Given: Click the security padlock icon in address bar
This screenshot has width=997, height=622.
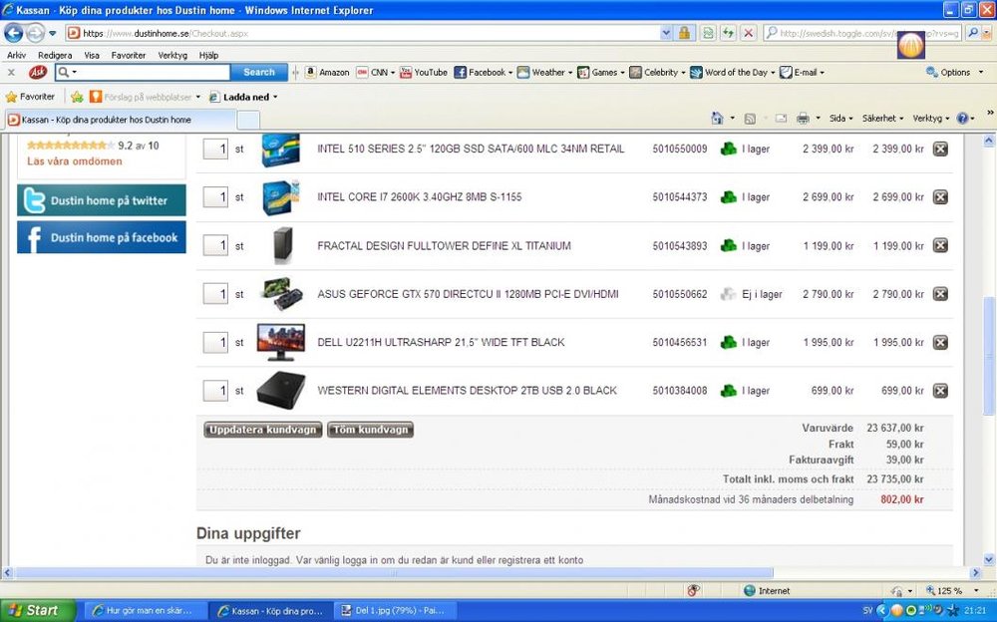Looking at the screenshot, I should pos(684,33).
